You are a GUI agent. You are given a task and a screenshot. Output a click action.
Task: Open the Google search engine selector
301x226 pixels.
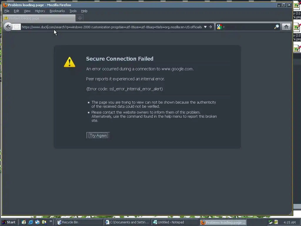point(220,27)
